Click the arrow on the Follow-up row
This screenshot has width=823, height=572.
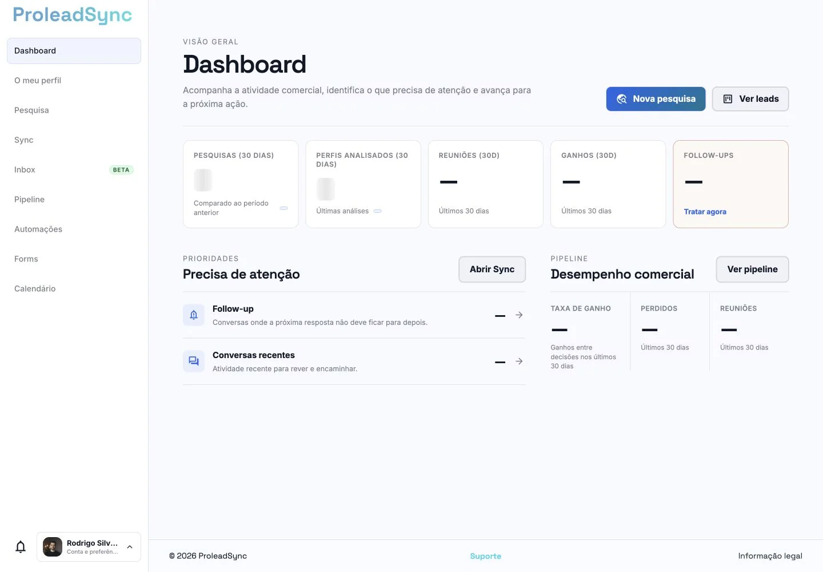(x=519, y=315)
